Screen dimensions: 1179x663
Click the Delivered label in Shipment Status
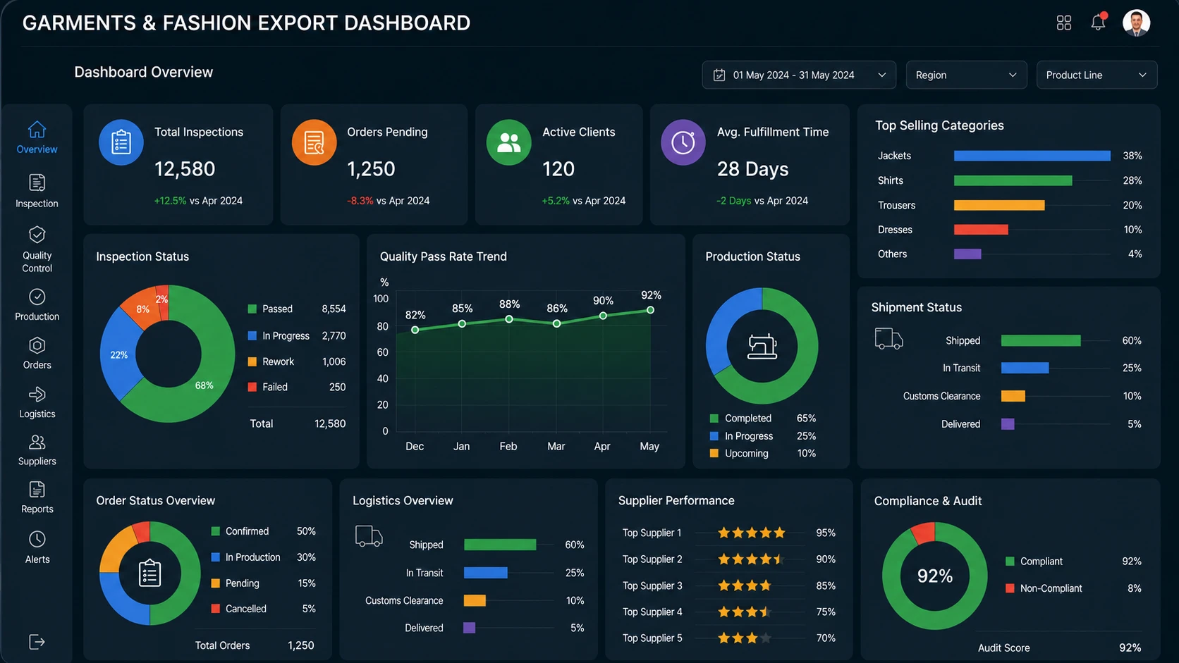coord(960,424)
